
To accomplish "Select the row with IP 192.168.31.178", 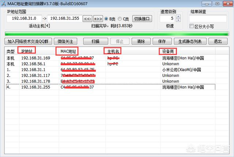I will 110,81.
